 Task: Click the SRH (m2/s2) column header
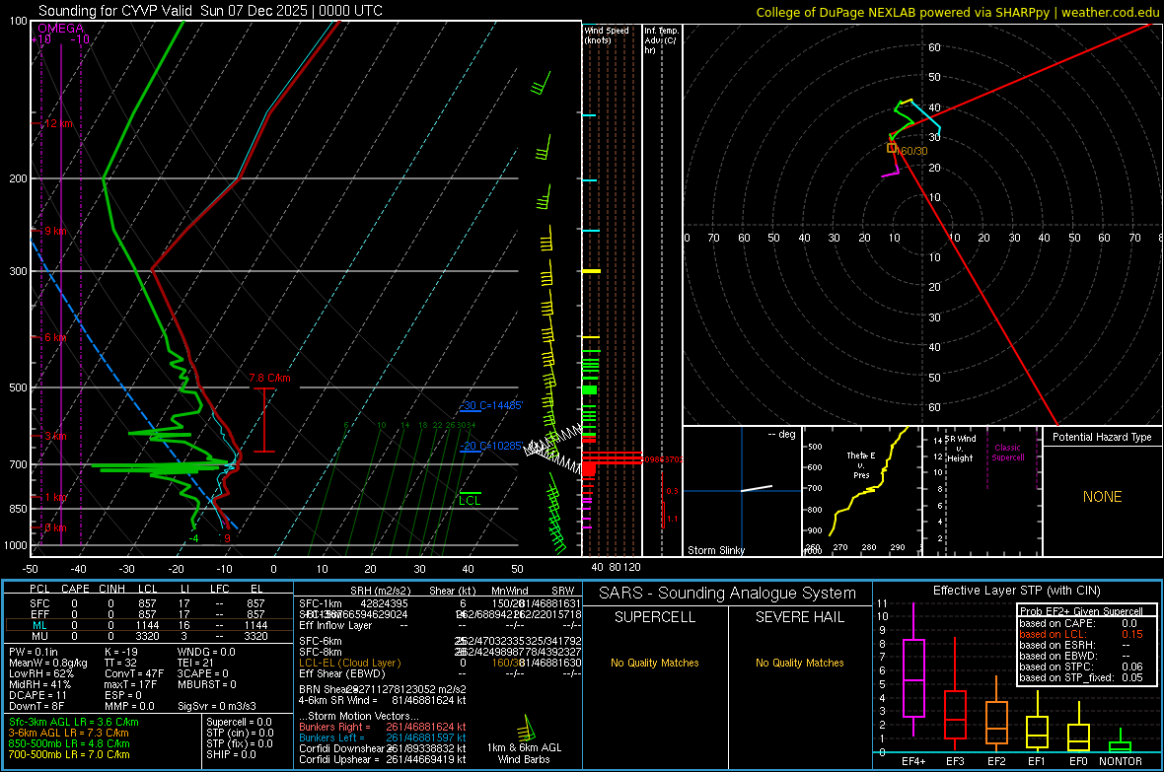pyautogui.click(x=380, y=591)
